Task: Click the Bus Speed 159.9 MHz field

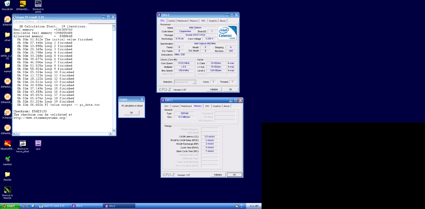Action: pos(184,71)
